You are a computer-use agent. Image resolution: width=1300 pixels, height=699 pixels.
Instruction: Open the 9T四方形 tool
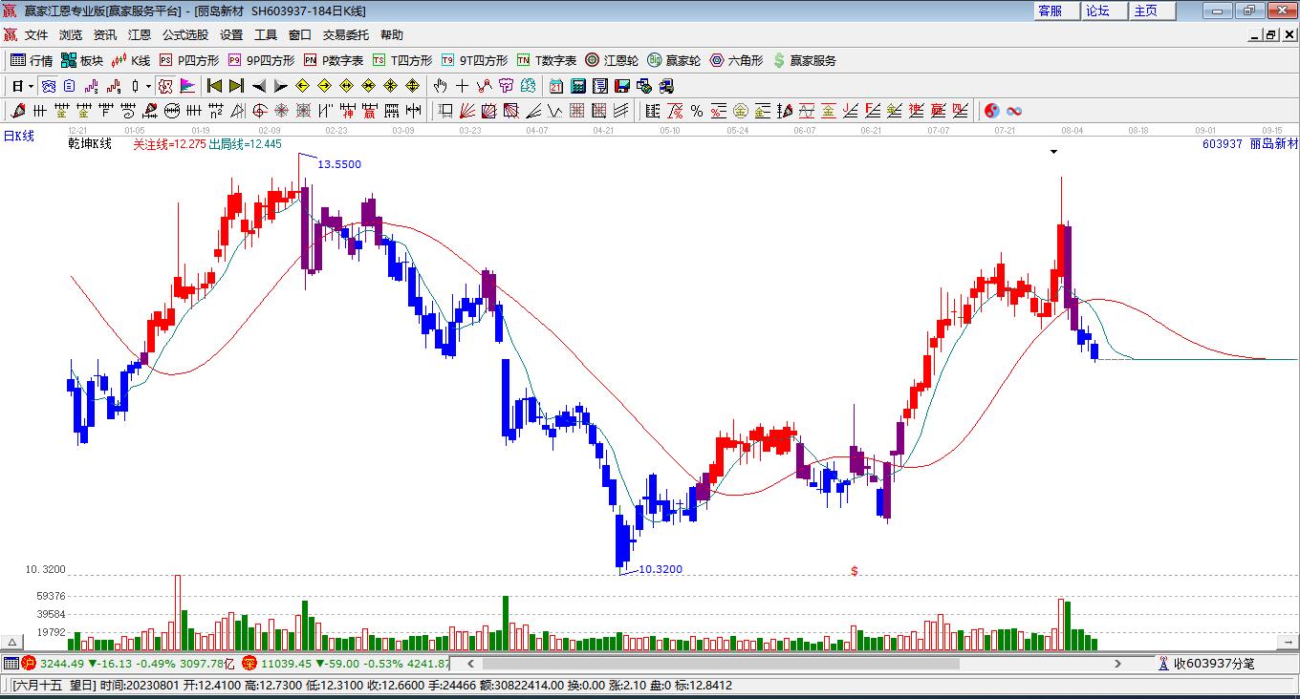pos(474,60)
